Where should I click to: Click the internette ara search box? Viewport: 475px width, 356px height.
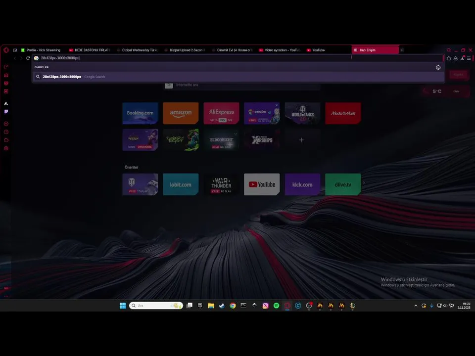tap(241, 85)
